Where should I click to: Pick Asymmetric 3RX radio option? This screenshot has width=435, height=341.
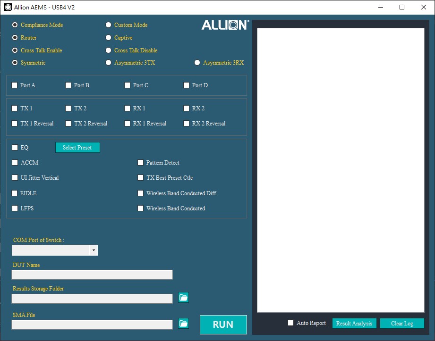pyautogui.click(x=197, y=63)
